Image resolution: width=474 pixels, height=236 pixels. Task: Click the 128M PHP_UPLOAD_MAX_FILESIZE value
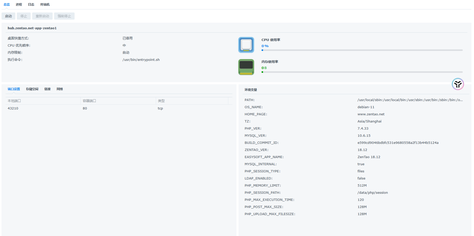362,214
